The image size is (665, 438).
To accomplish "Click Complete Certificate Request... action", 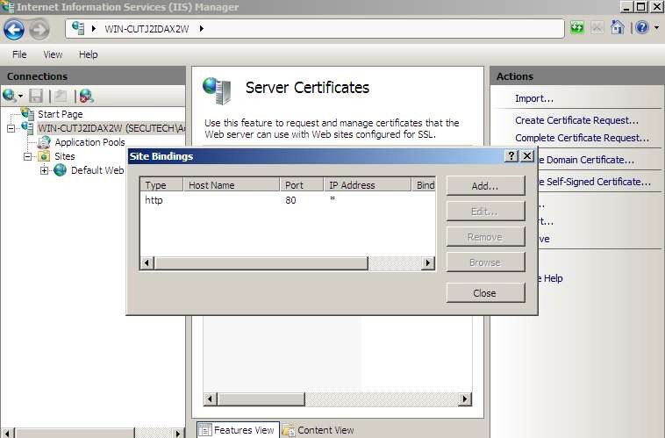I will 582,138.
